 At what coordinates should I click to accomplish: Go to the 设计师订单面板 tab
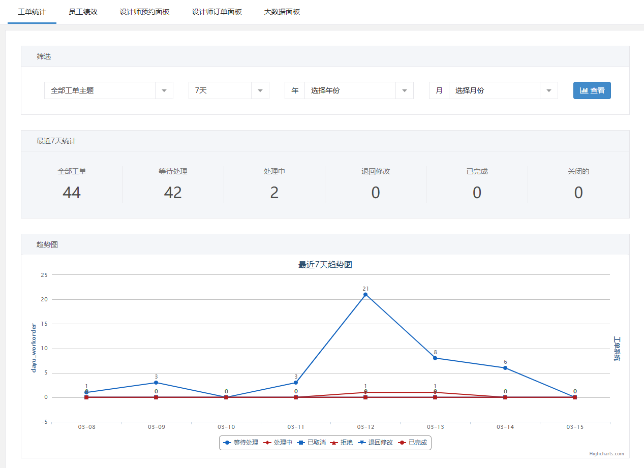(217, 12)
